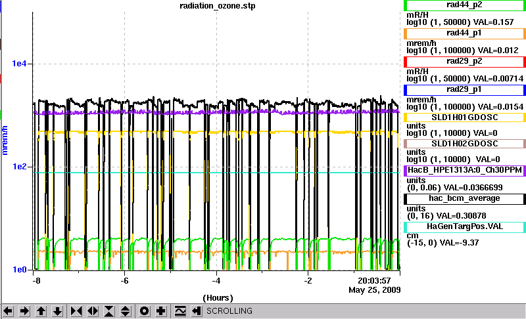
Task: Click the 1e0 y-axis label
Action: (x=19, y=270)
